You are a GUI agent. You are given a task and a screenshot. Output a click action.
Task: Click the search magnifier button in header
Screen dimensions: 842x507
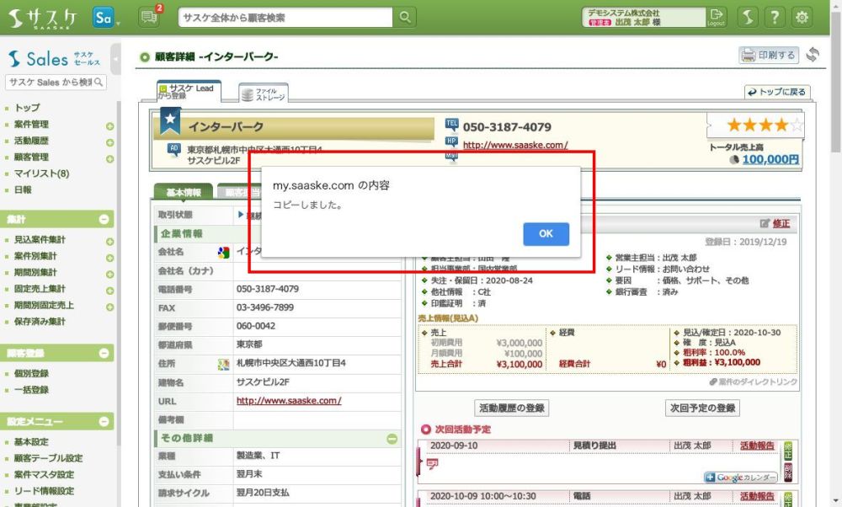pyautogui.click(x=406, y=17)
